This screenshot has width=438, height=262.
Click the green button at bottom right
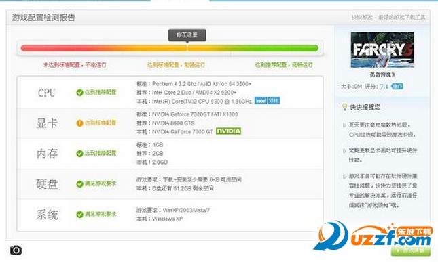(x=411, y=250)
